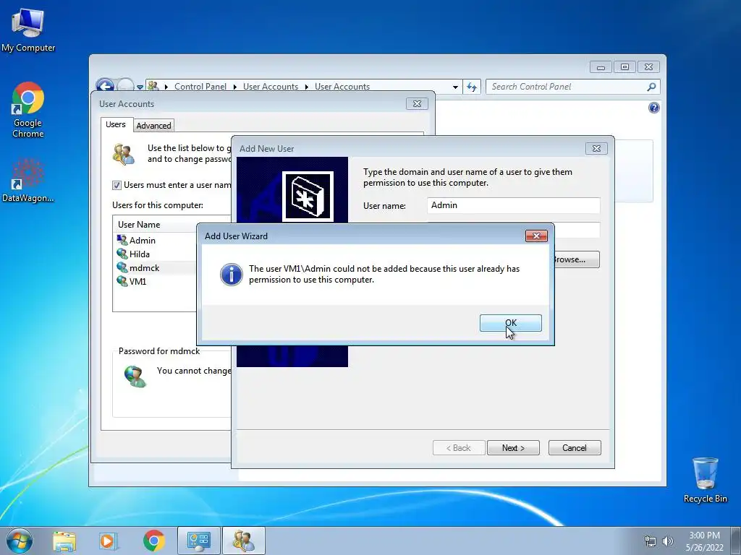Click the network tray icon
This screenshot has height=555, width=741.
pos(651,541)
